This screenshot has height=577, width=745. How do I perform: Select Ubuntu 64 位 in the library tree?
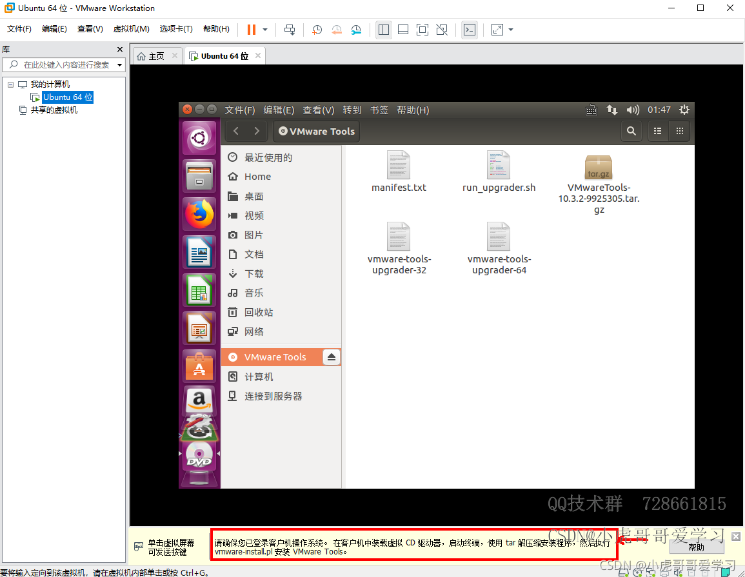[x=68, y=97]
